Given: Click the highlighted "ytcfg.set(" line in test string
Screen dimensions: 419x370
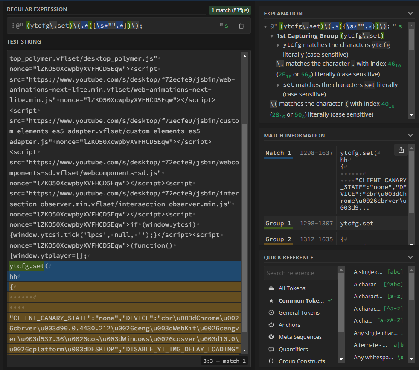Looking at the screenshot, I should [125, 266].
